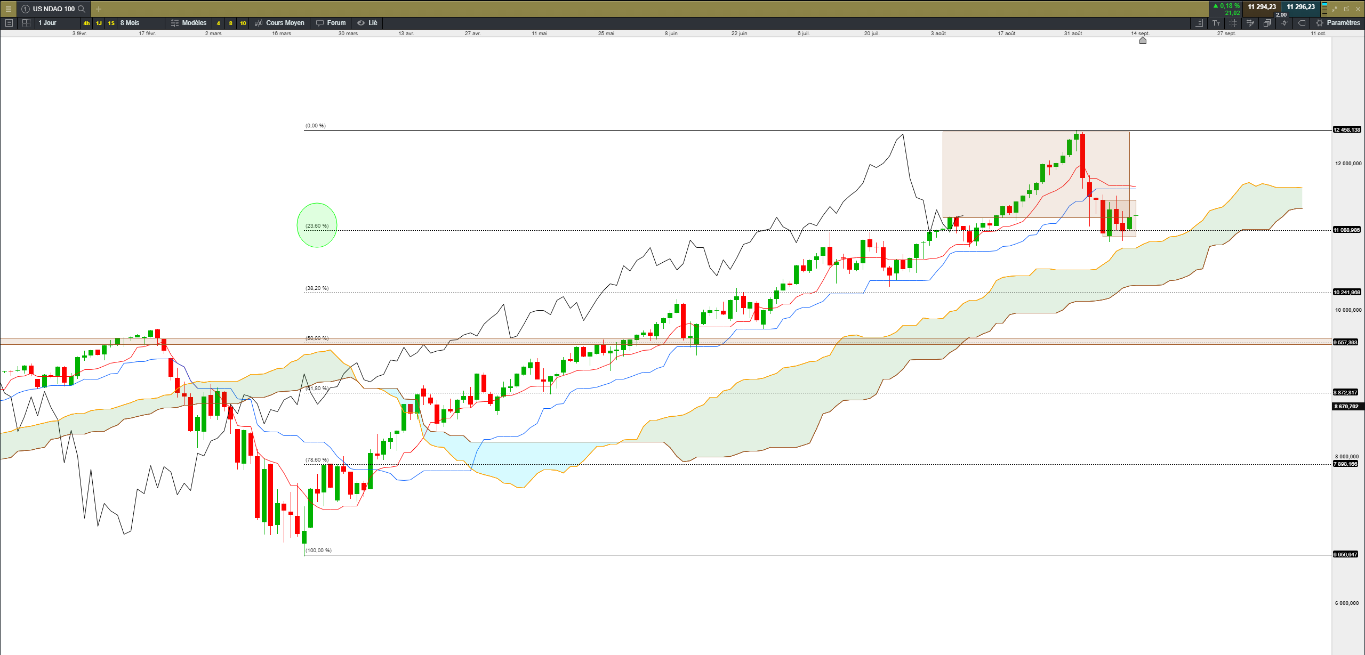Click the list view icon
The width and height of the screenshot is (1365, 655).
[9, 23]
